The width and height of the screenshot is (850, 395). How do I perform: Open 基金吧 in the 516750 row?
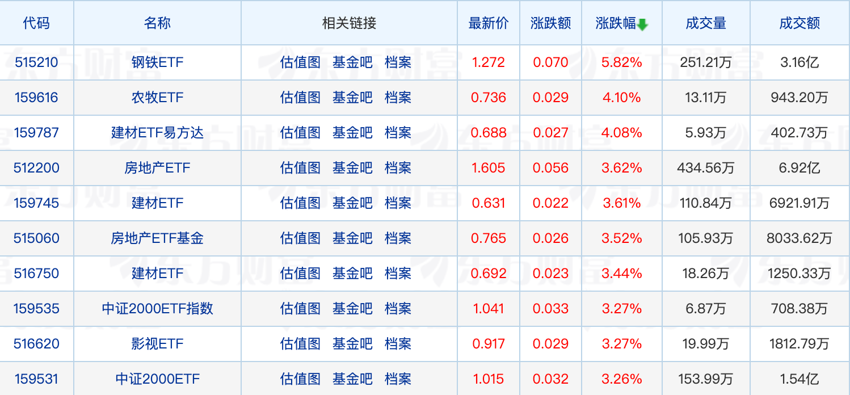tap(353, 274)
